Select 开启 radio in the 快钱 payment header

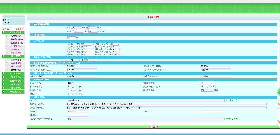56,73
